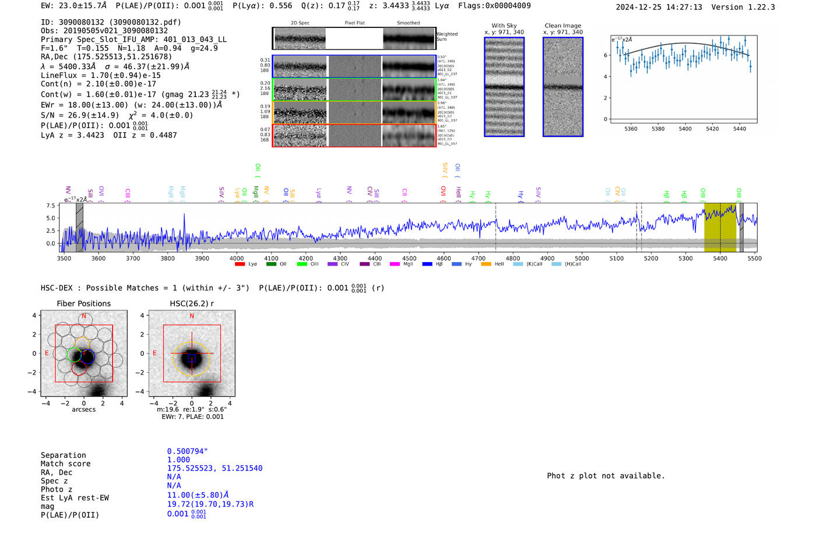
Task: Click the Version 1.22.3 label
Action: click(x=743, y=7)
